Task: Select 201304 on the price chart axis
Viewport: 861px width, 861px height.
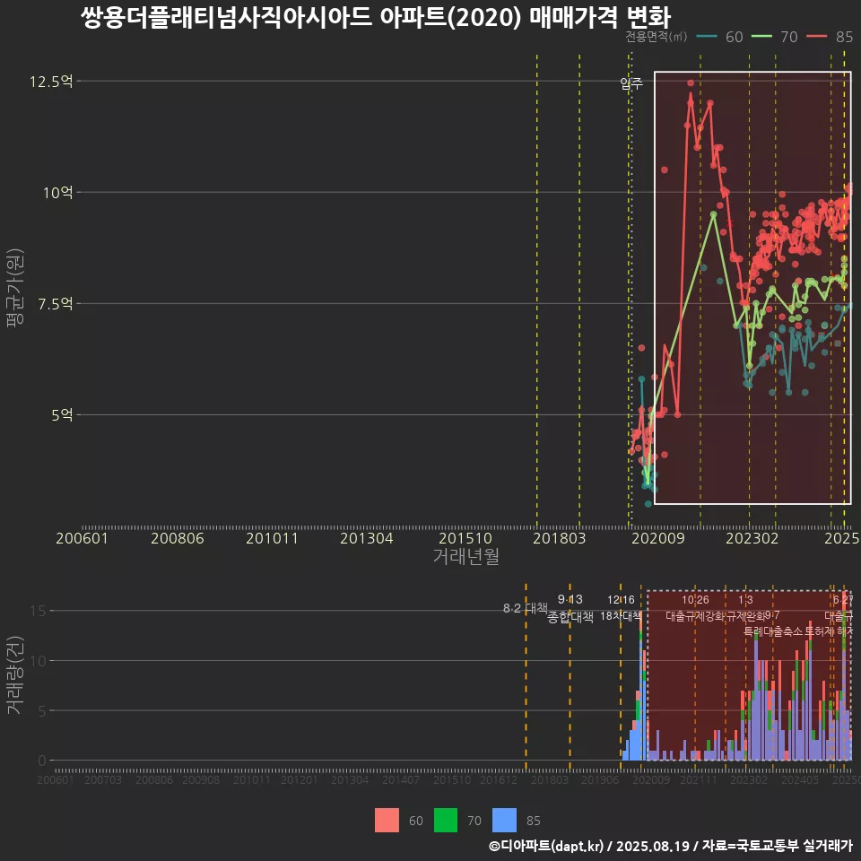Action: coord(367,538)
